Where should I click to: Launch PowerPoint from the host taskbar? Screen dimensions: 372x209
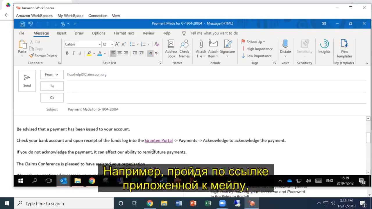pyautogui.click(x=193, y=203)
